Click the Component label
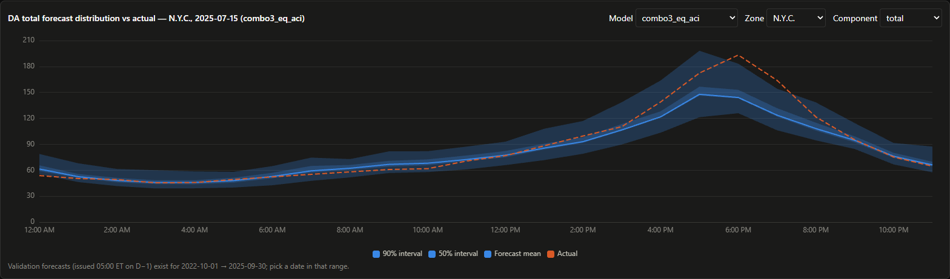950x279 pixels. coord(855,18)
